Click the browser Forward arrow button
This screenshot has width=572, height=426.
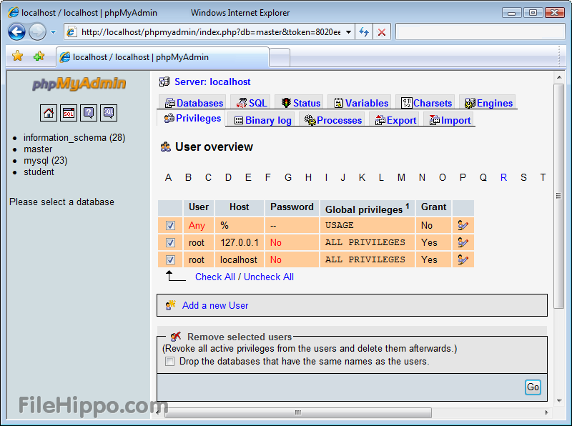coord(37,31)
